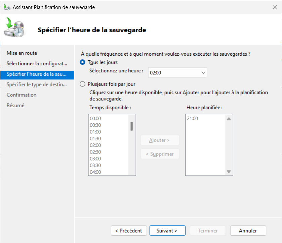Click the large backup schedule header icon
282x243 pixels.
[14, 28]
